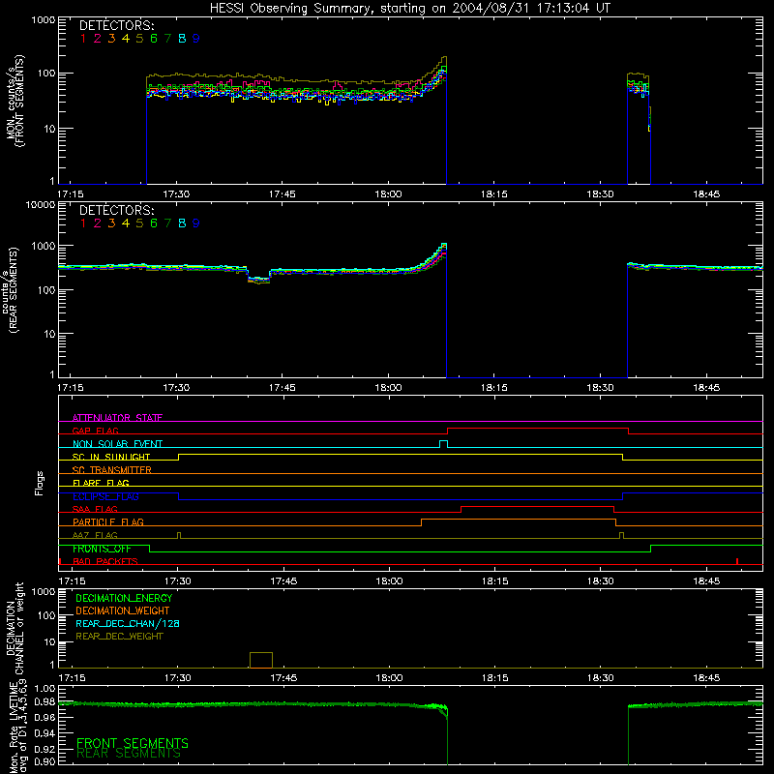The width and height of the screenshot is (774, 774).
Task: Click the 18:00 tick under front segments plot
Action: click(x=388, y=194)
